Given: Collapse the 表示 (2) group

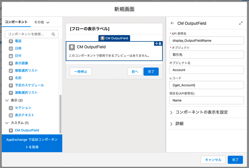Looking at the screenshot, I should point(7,100).
